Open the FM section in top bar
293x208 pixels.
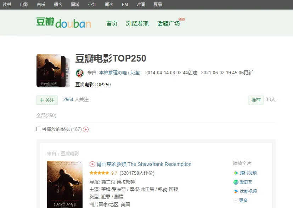click(x=125, y=5)
